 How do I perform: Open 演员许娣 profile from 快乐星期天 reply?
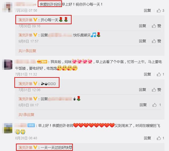[x=25, y=35]
